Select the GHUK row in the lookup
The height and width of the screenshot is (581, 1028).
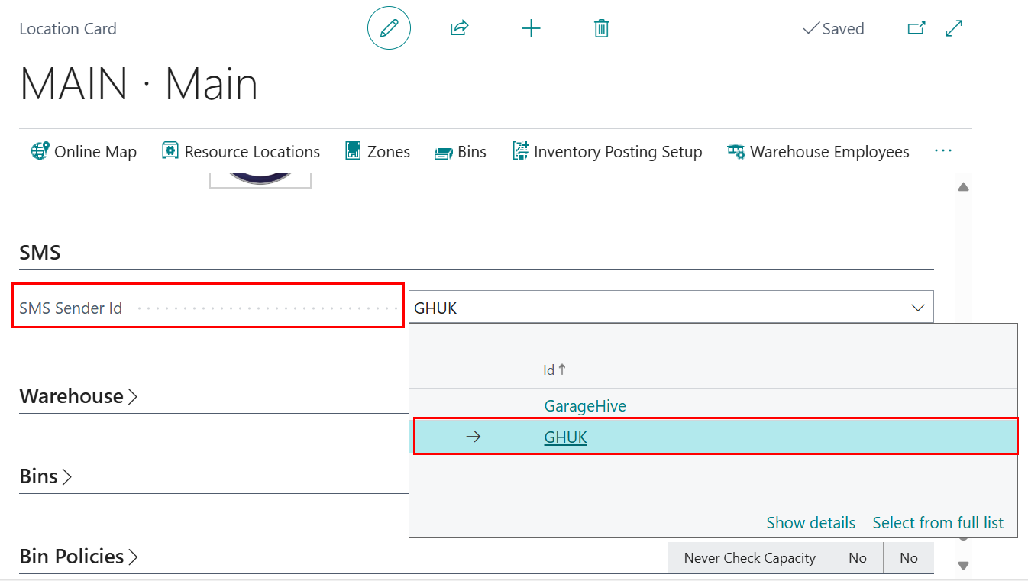click(x=716, y=437)
